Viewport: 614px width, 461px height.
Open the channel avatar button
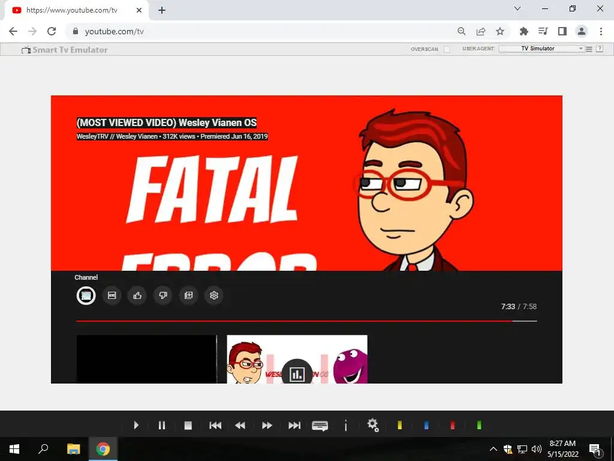pos(86,295)
